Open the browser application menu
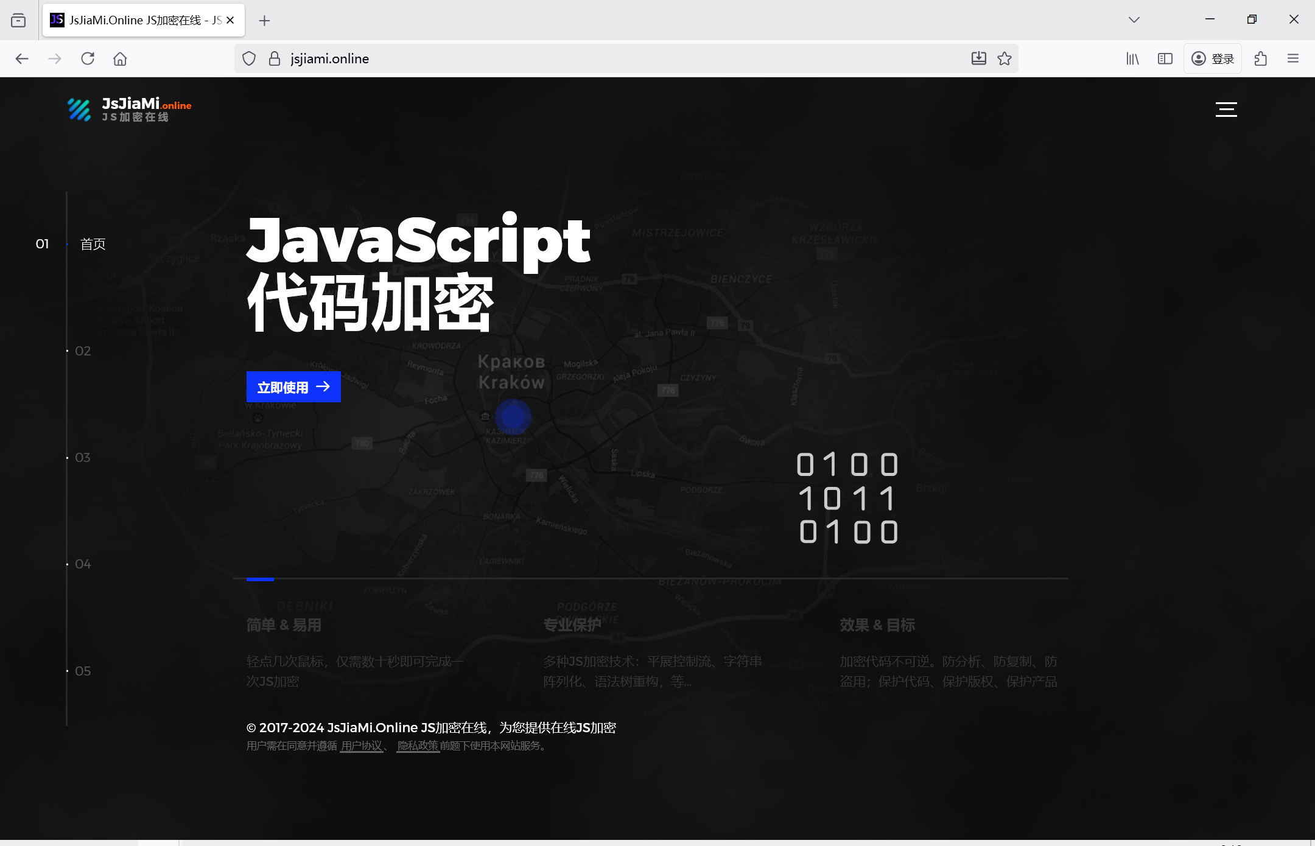This screenshot has width=1315, height=846. click(1292, 58)
